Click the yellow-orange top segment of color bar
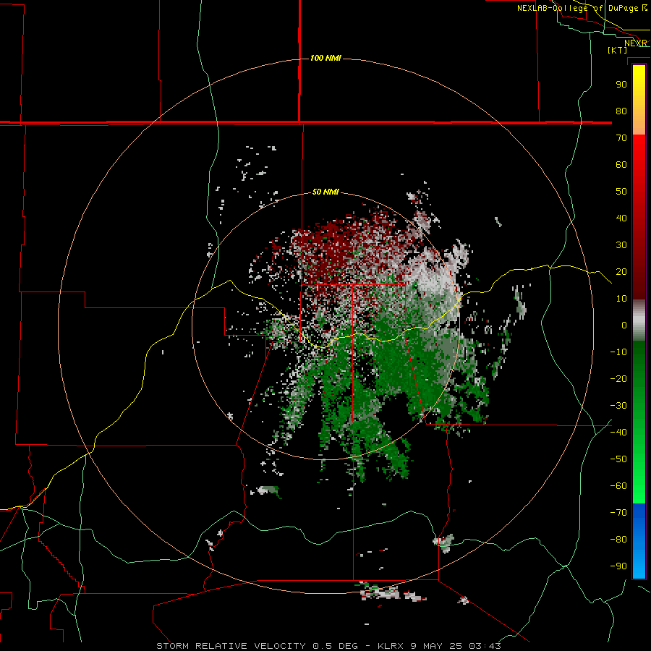Image resolution: width=651 pixels, height=651 pixels. pyautogui.click(x=639, y=100)
